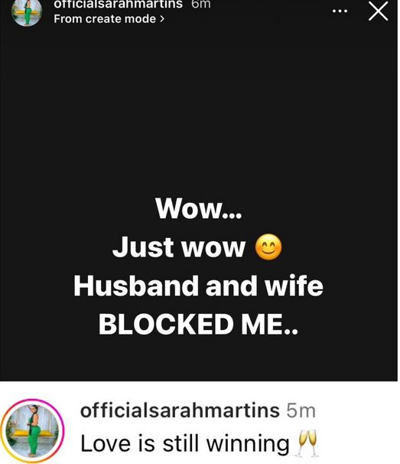Click officialsarahmartins username in the comment
The height and width of the screenshot is (464, 400).
180,410
